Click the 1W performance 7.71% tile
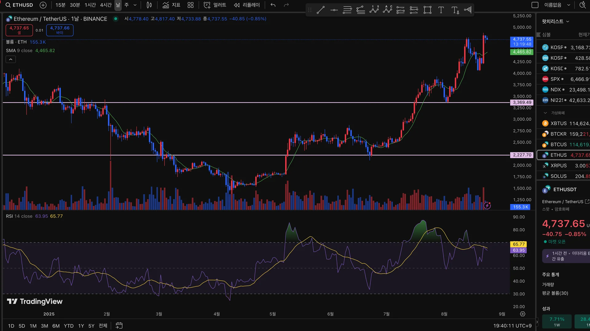590x331 pixels. click(x=557, y=321)
